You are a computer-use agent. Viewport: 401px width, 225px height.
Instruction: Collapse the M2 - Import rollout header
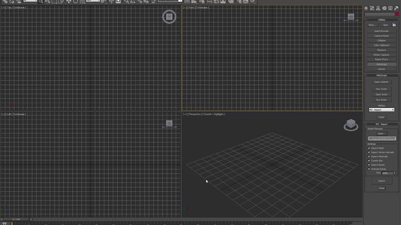pos(382,124)
